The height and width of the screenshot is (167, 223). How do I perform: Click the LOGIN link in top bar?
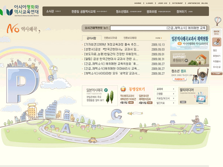coord(149,3)
